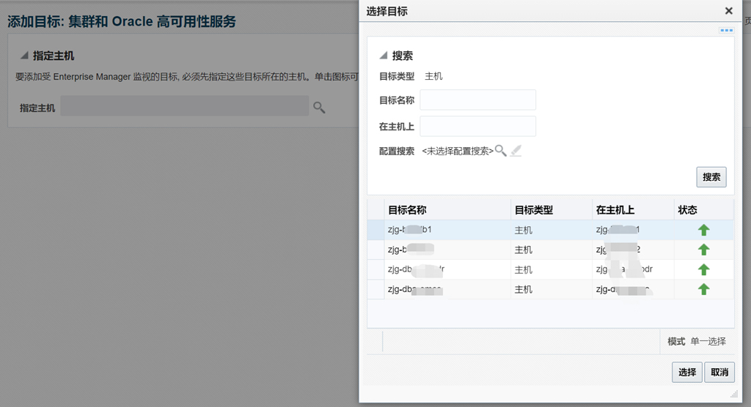Select the row with host ending odr
The width and height of the screenshot is (751, 407).
coord(550,269)
